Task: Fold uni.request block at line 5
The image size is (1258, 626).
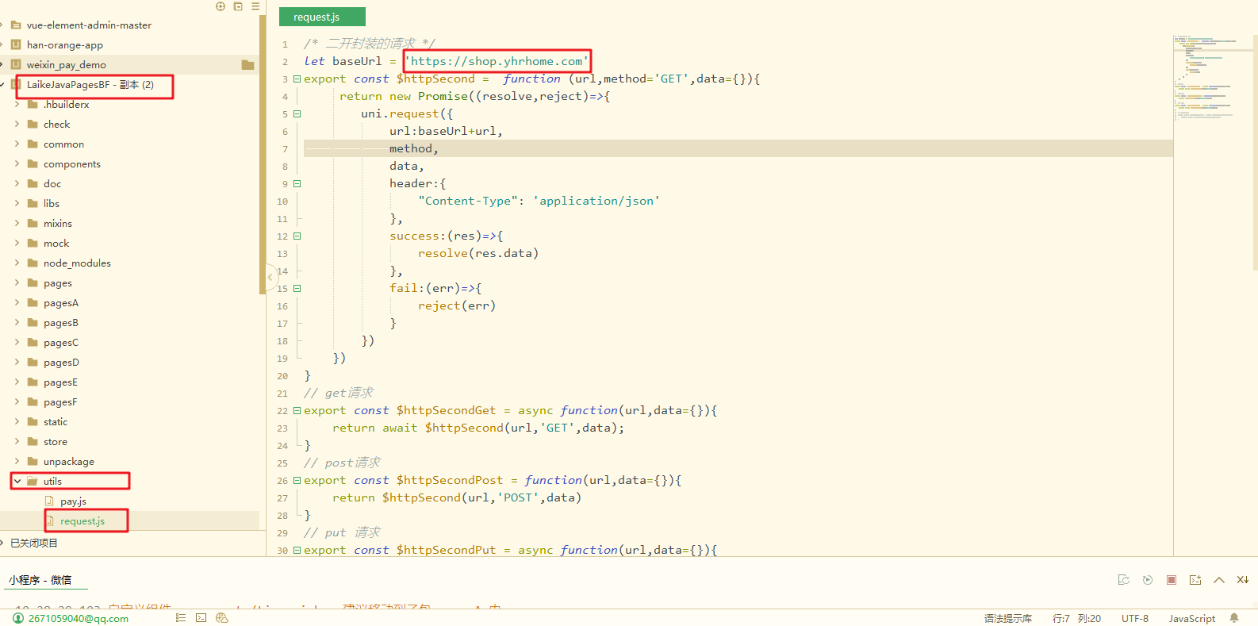Action: (297, 113)
